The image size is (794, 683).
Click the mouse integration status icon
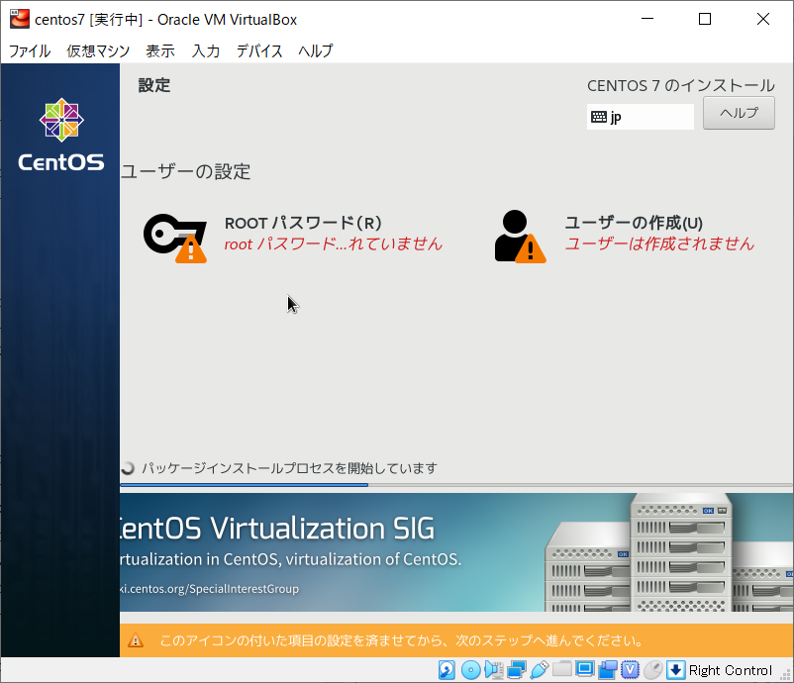[x=652, y=670]
